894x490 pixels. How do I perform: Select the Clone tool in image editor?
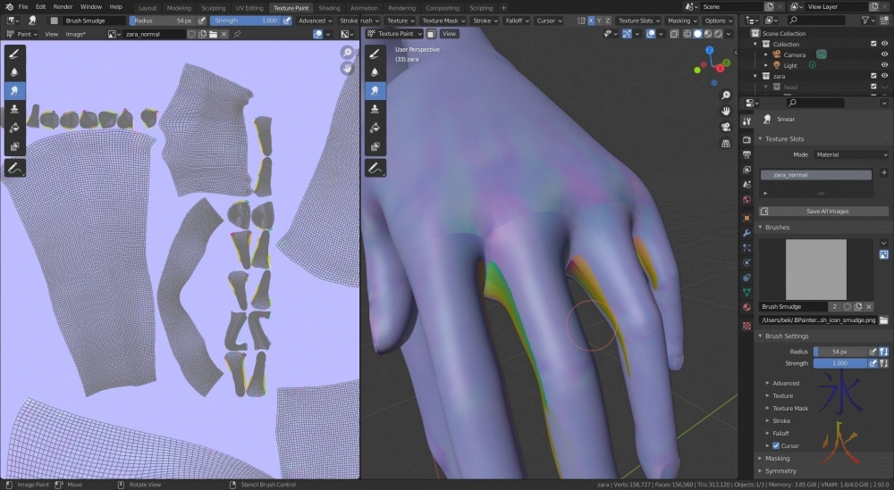15,109
